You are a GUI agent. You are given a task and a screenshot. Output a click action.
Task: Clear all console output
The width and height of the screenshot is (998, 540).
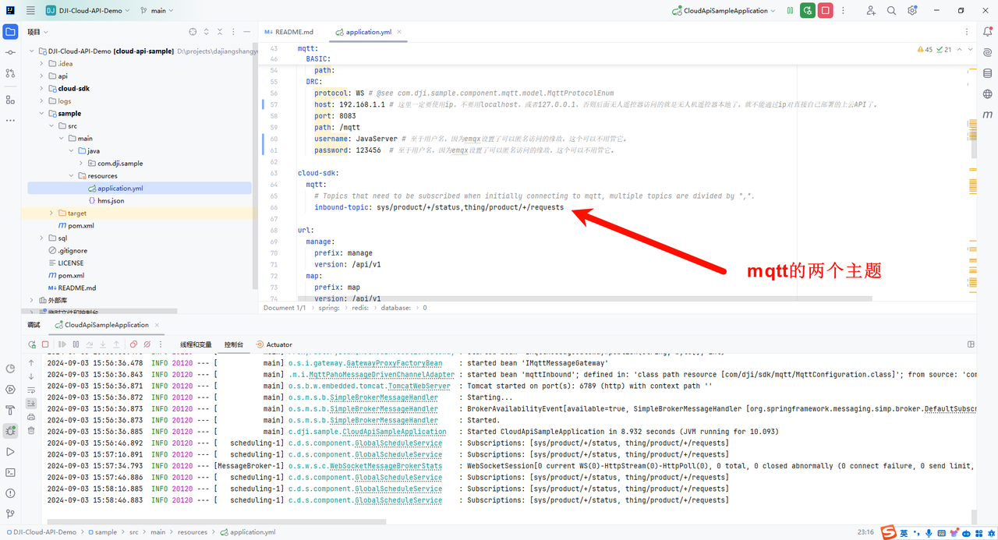31,429
